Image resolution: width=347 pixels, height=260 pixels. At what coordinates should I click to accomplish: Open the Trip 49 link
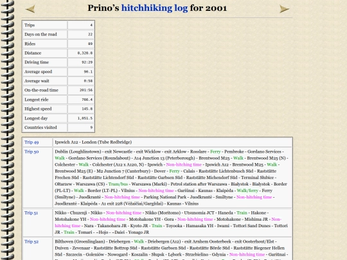pos(31,142)
